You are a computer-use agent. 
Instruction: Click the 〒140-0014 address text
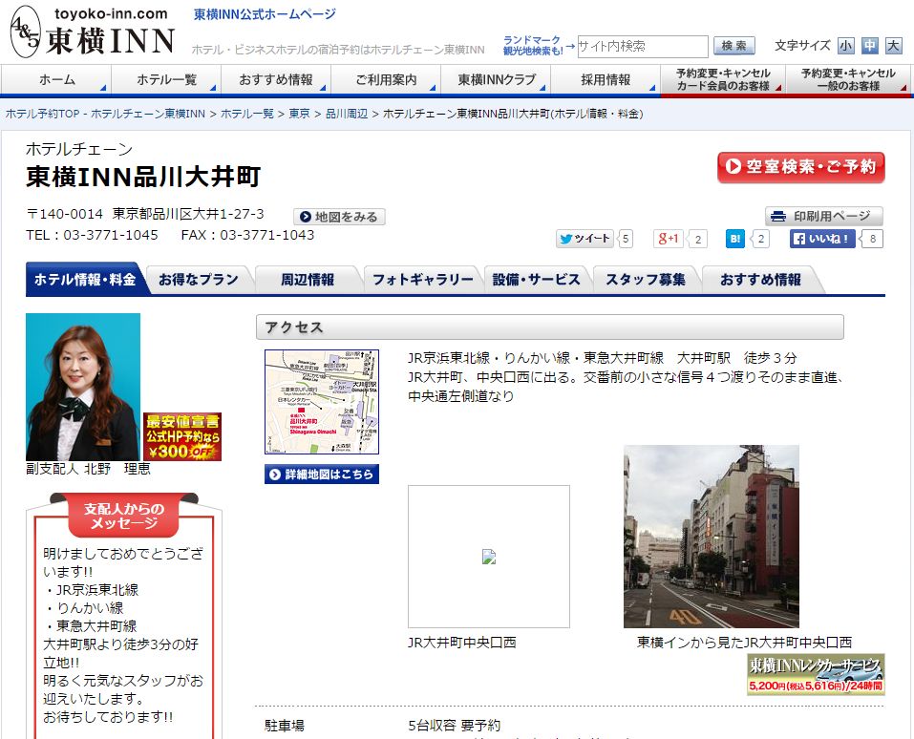[145, 214]
